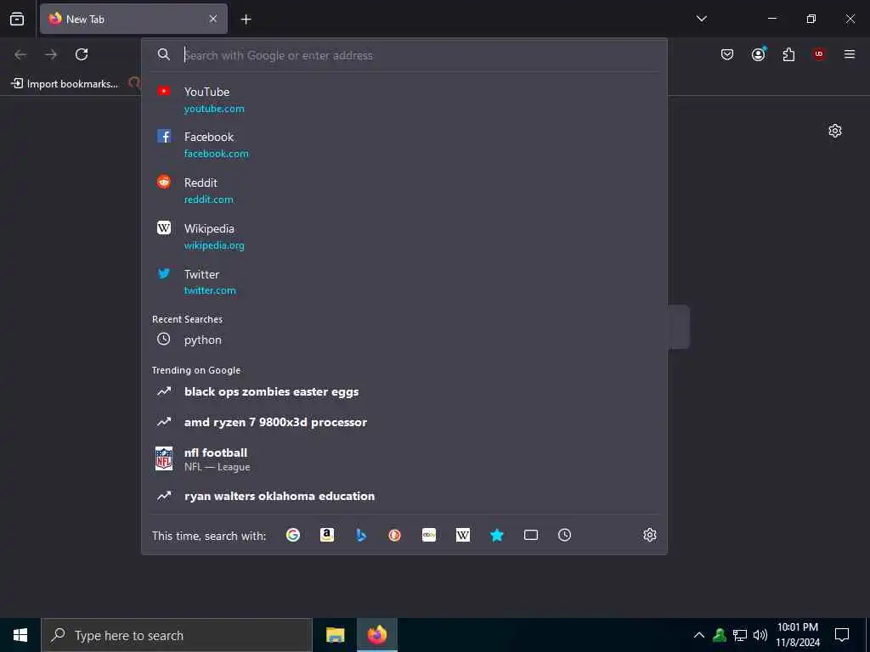870x652 pixels.
Task: Choose recent search python
Action: click(x=404, y=340)
